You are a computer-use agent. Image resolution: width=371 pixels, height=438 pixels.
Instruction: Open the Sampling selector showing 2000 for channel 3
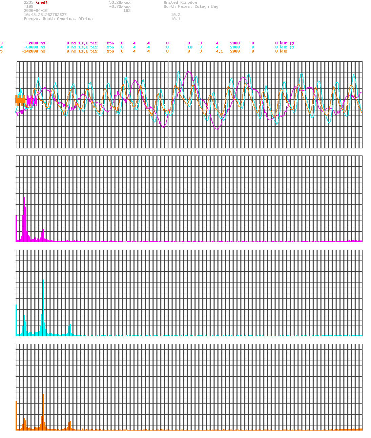[x=235, y=43]
